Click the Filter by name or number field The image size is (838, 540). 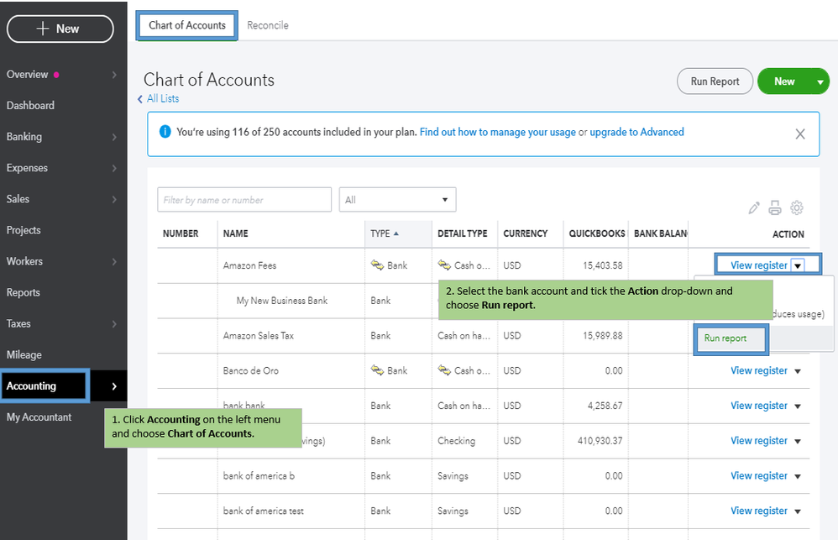click(x=244, y=200)
